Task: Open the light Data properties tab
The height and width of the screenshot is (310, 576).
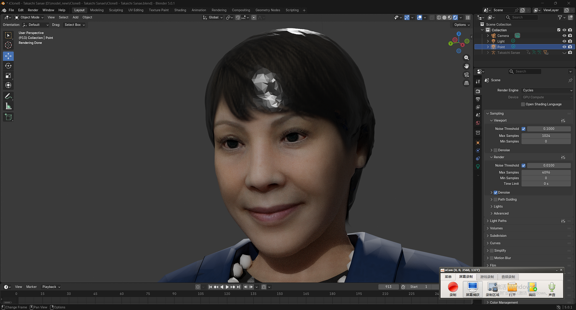Action: (x=478, y=166)
